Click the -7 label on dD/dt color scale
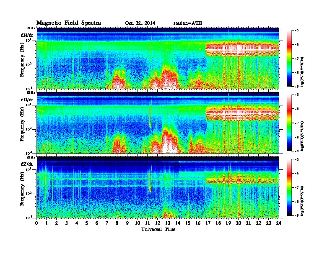The width and height of the screenshot is (332, 256). (297, 123)
